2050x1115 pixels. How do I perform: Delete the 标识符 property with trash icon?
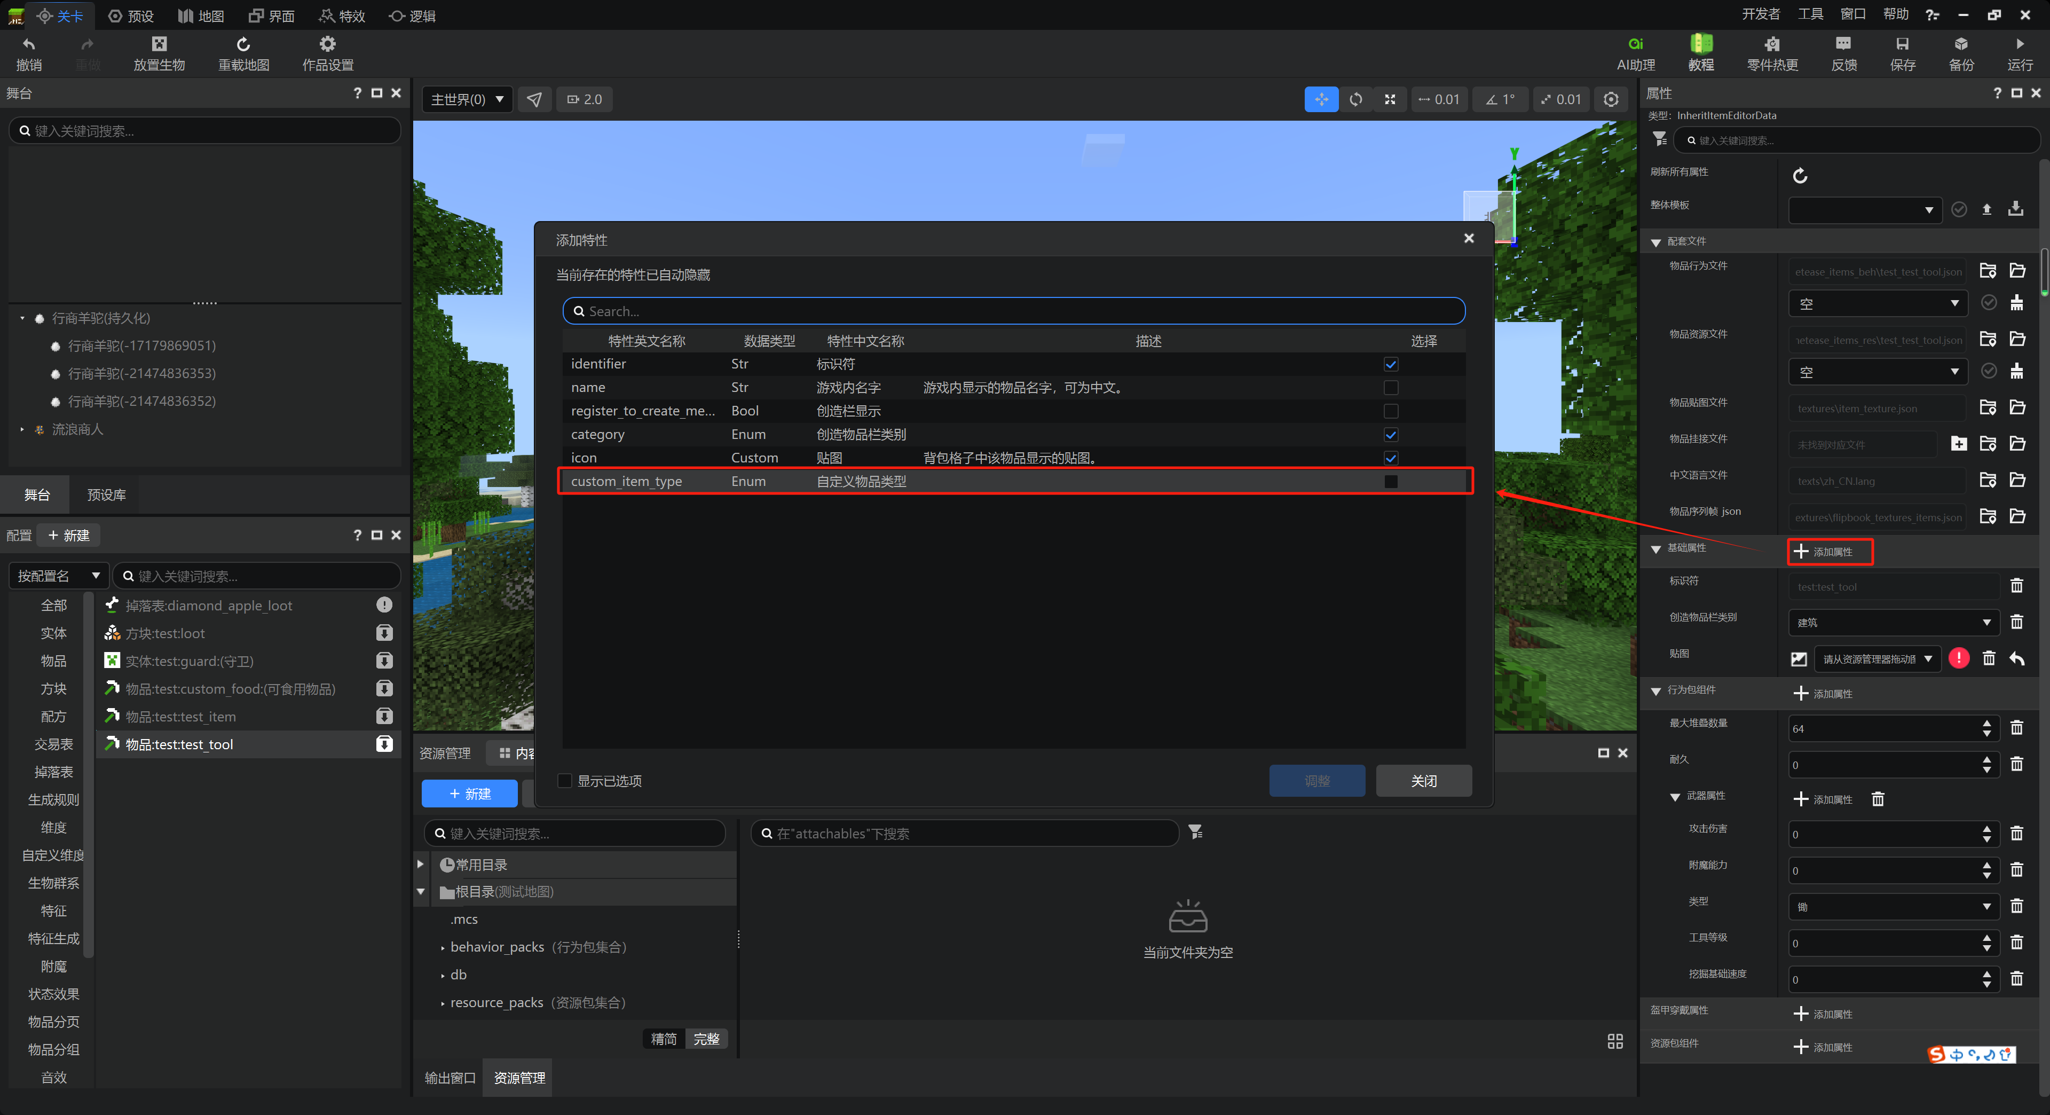tap(2016, 586)
